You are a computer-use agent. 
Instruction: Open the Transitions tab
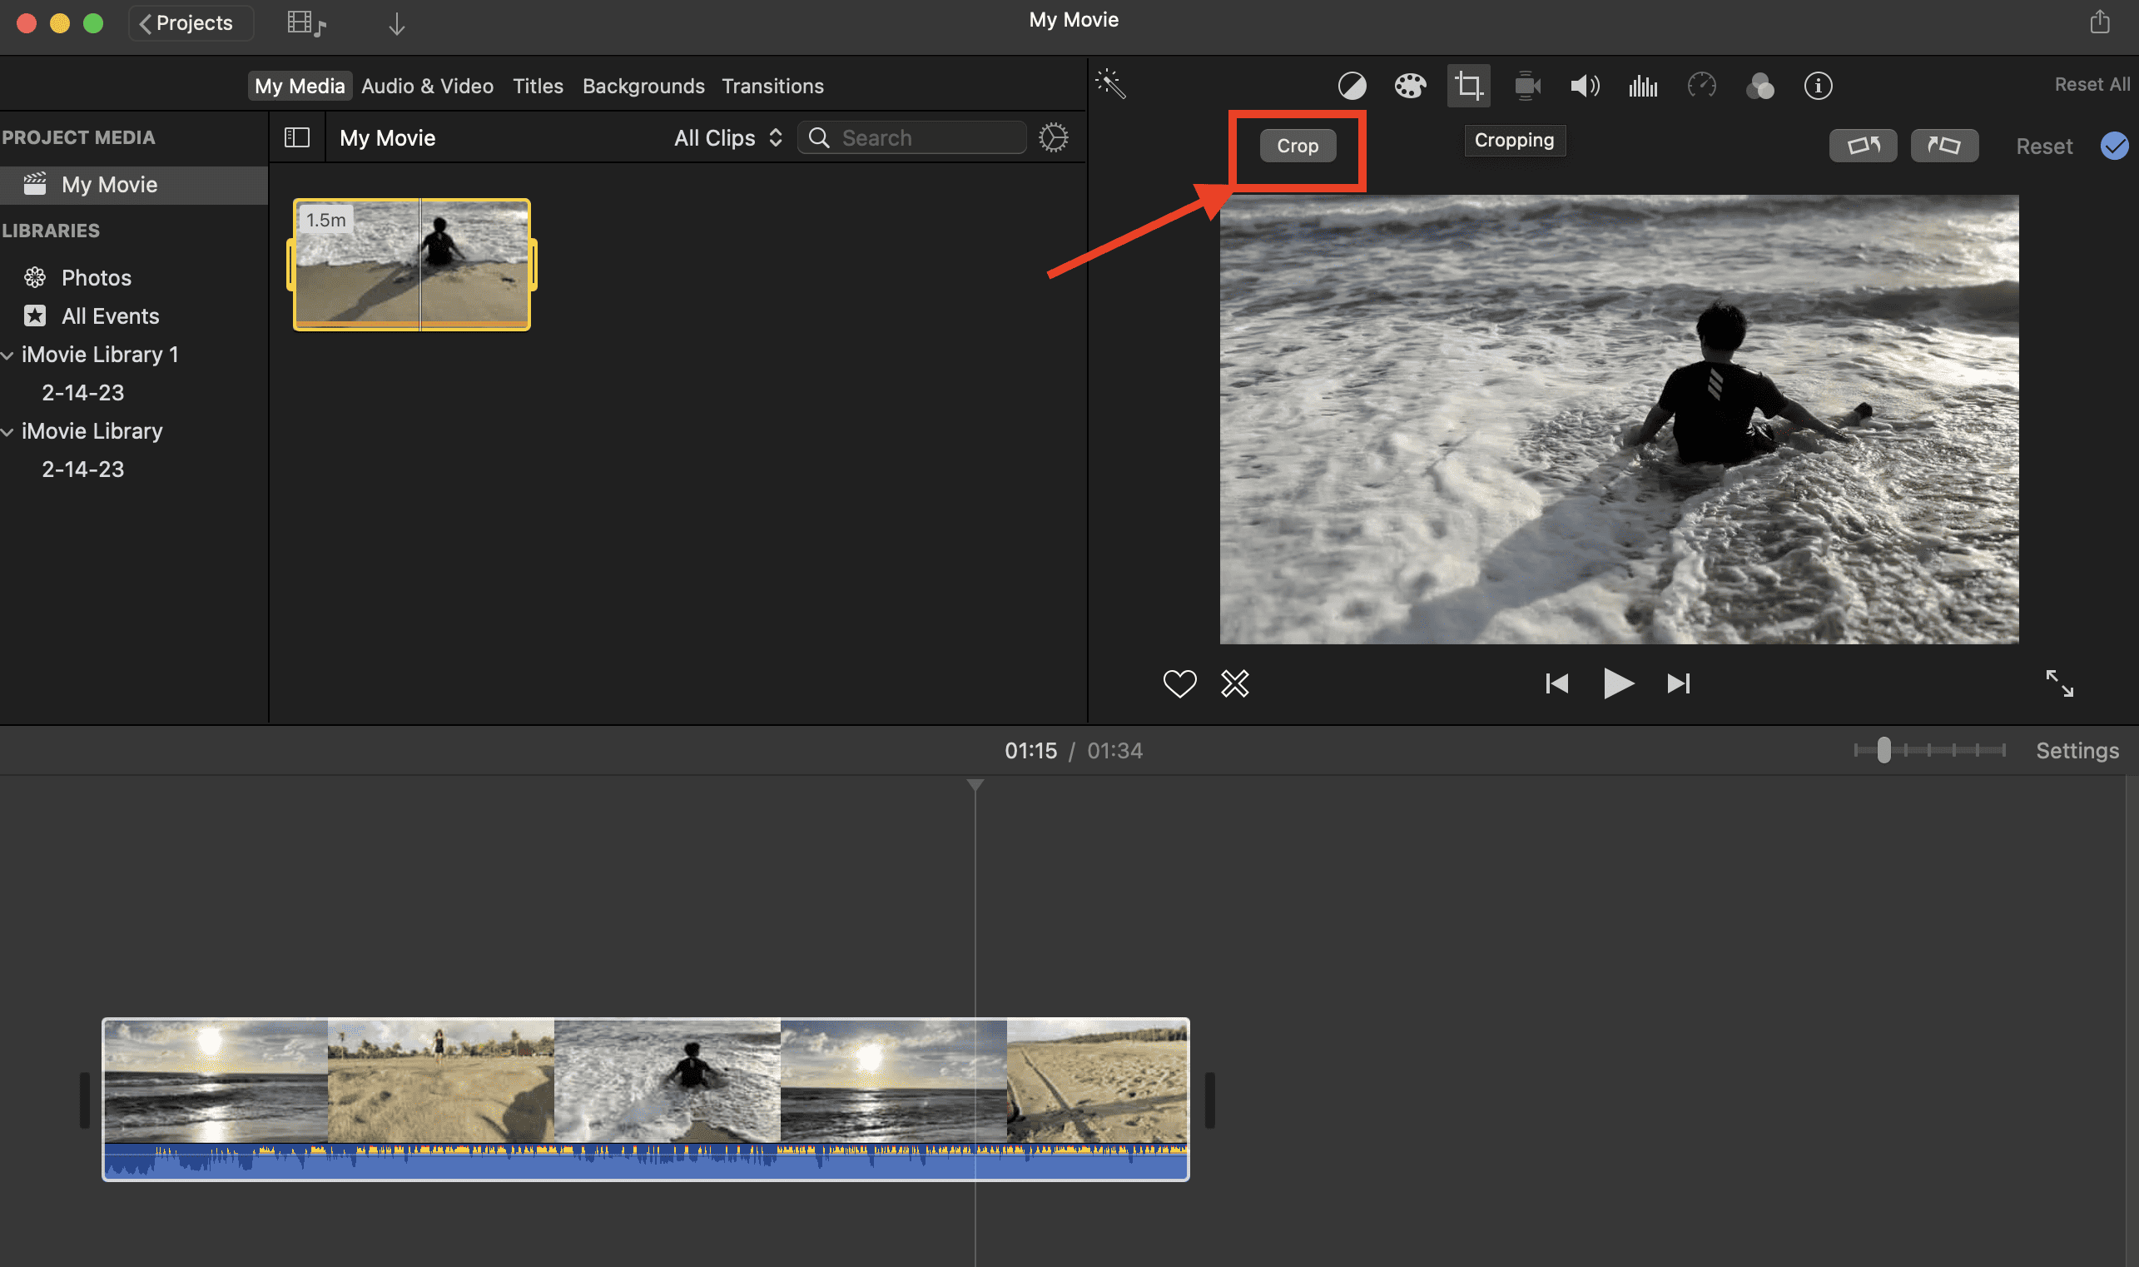(x=772, y=87)
